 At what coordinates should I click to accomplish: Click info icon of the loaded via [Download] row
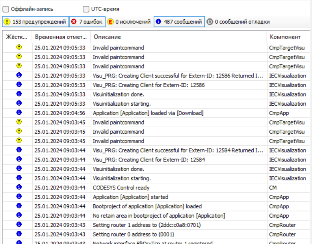19,113
